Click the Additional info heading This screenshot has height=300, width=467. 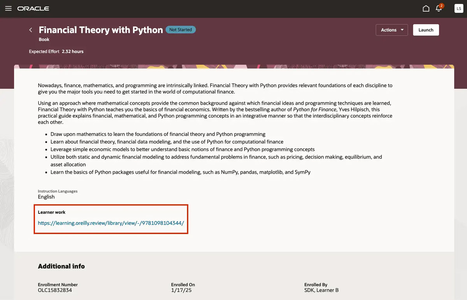[61, 266]
